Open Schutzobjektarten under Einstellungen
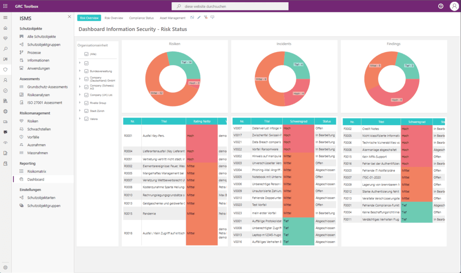The image size is (461, 273). 41,198
